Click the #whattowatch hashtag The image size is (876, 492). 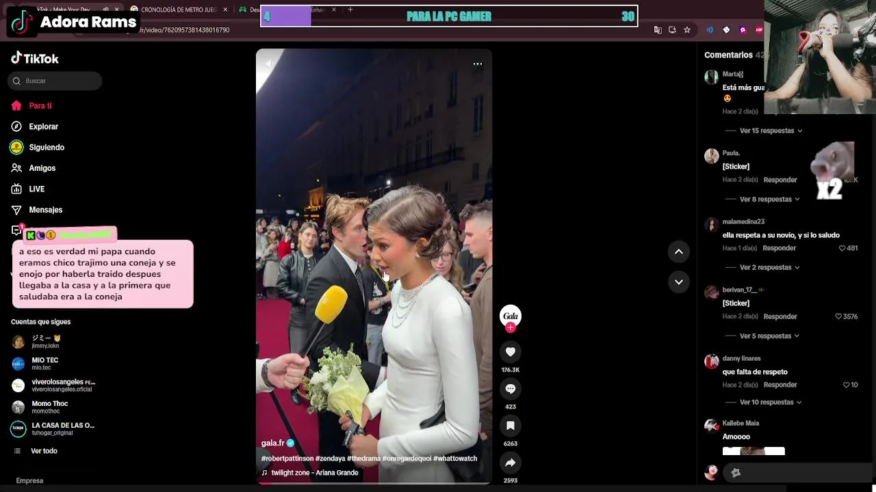[455, 459]
